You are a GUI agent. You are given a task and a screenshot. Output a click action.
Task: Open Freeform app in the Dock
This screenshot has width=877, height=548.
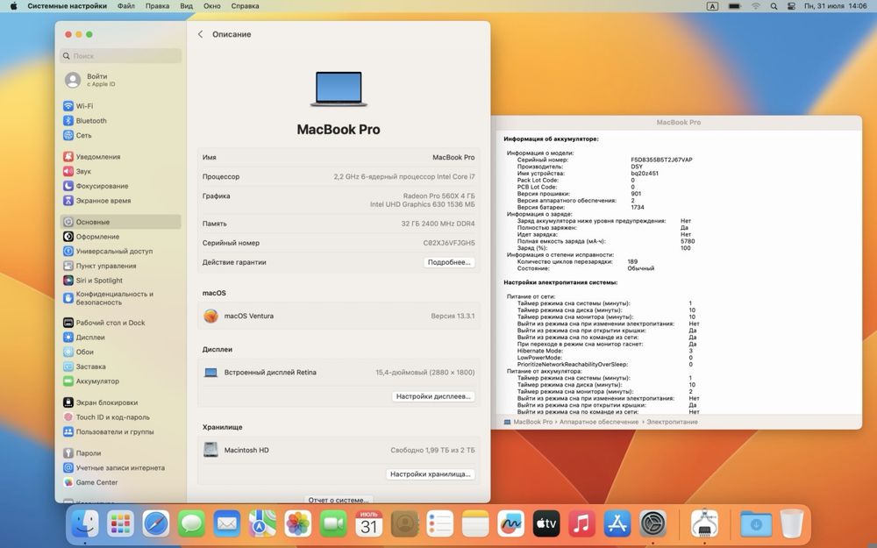511,524
